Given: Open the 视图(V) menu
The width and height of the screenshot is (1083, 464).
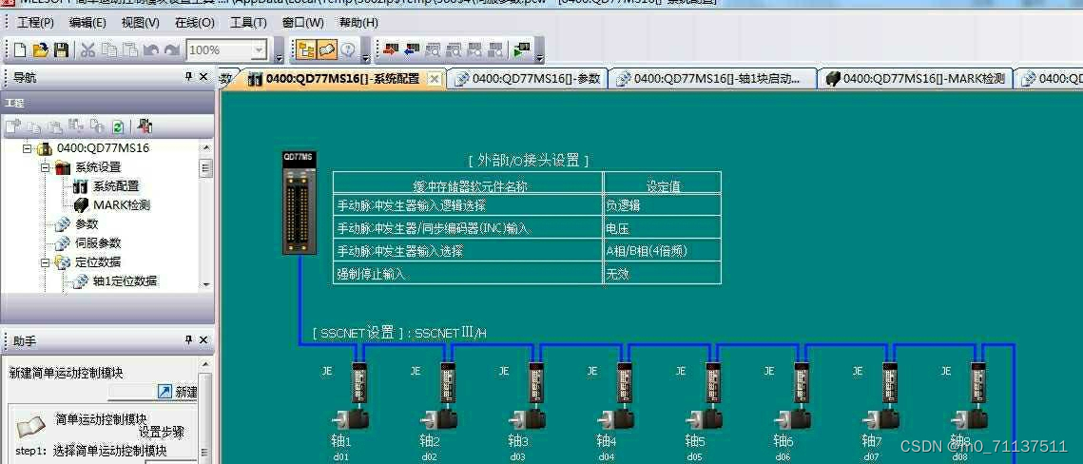Looking at the screenshot, I should 140,22.
